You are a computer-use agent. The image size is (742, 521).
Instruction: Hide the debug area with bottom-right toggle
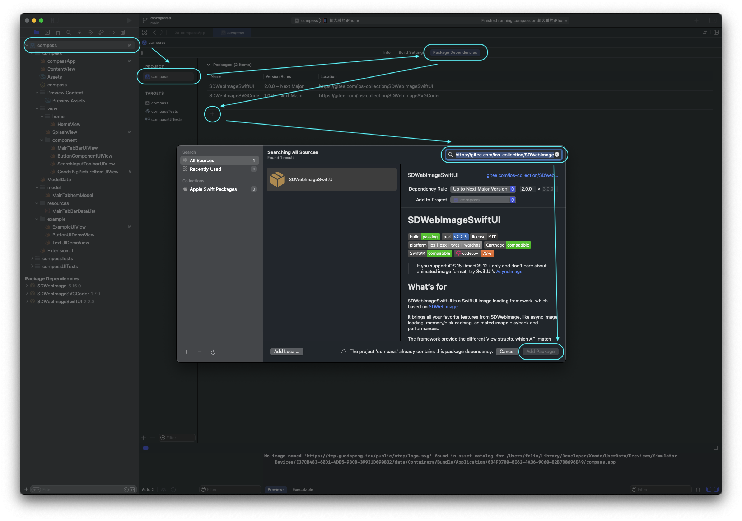tap(715, 448)
